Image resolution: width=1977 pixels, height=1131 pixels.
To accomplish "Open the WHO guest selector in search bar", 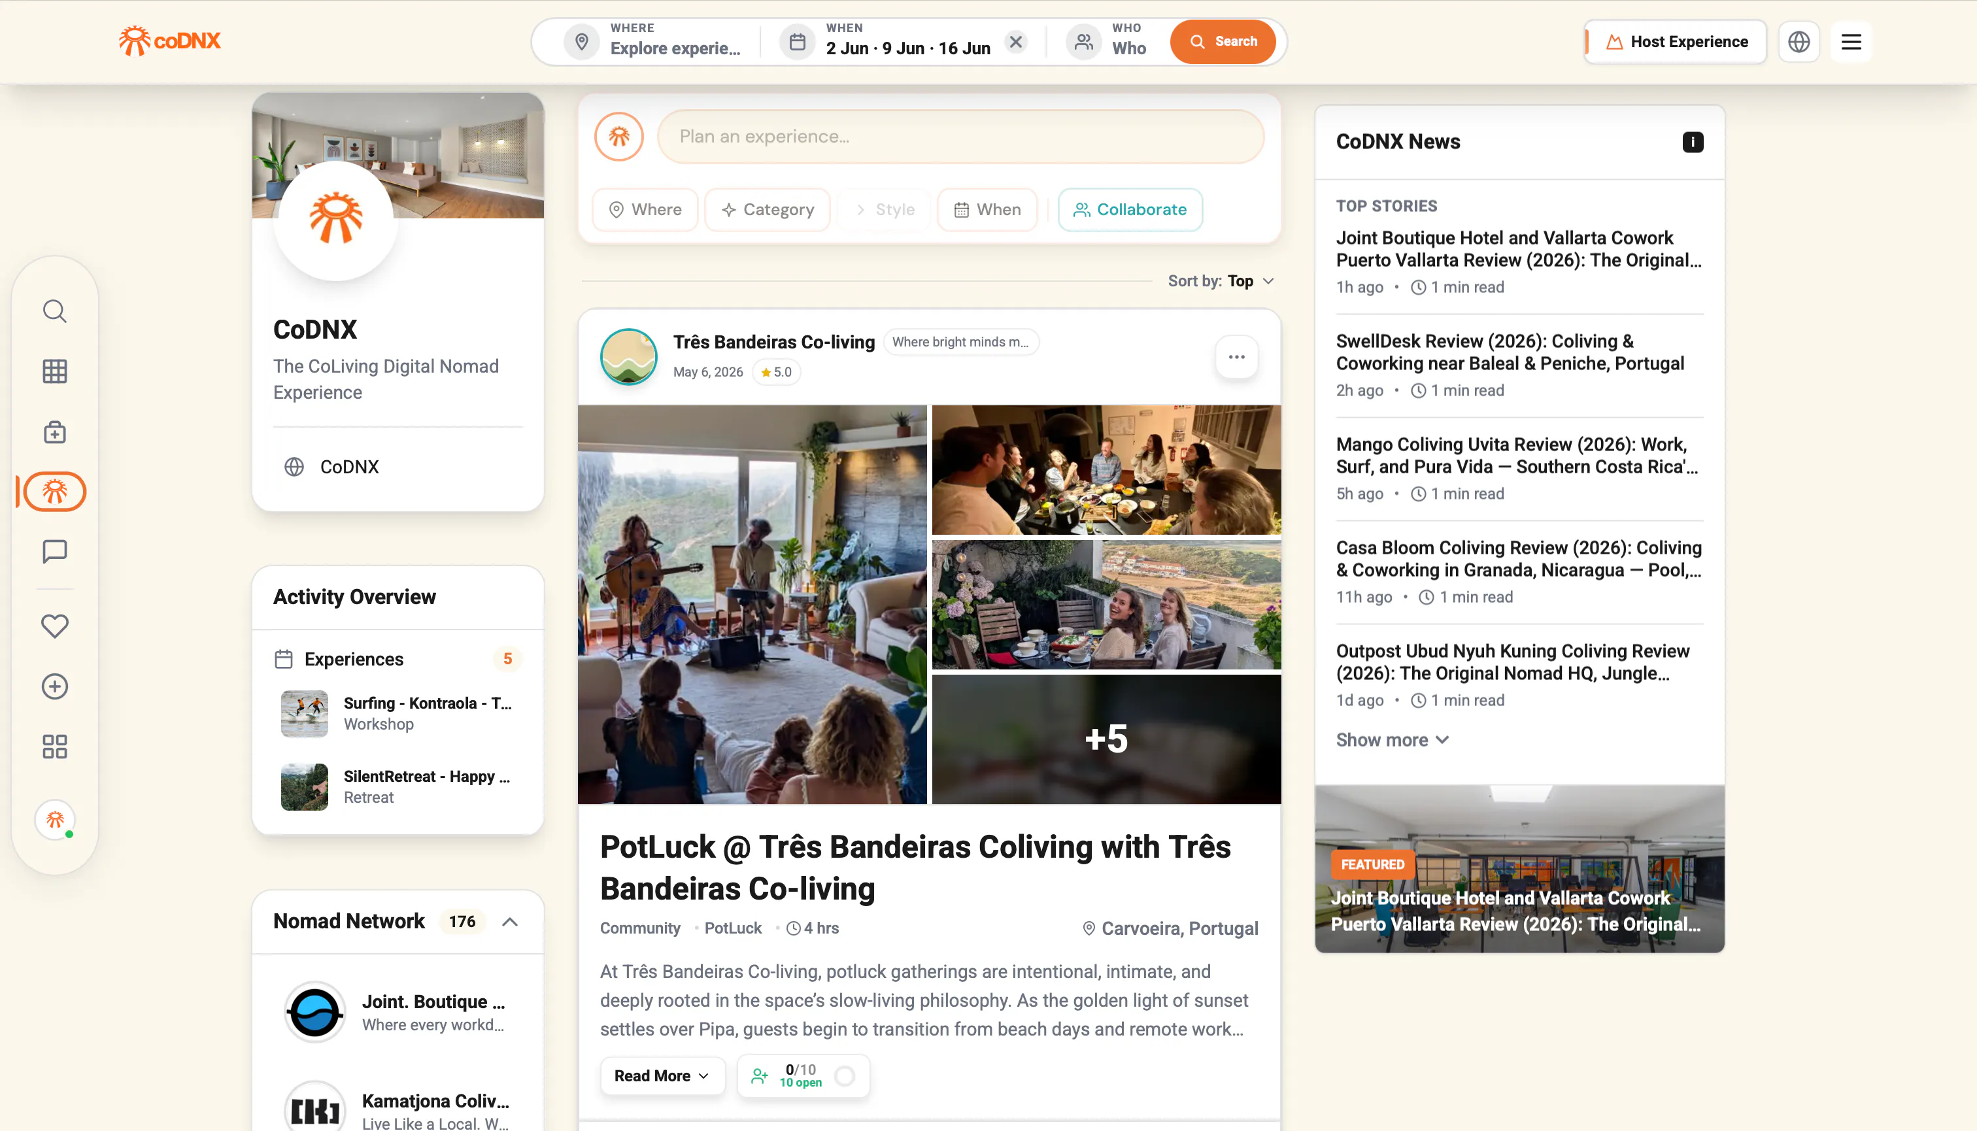I will [1107, 42].
